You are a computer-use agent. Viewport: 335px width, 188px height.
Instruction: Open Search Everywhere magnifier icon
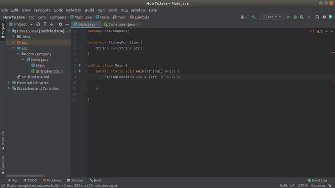click(x=317, y=17)
